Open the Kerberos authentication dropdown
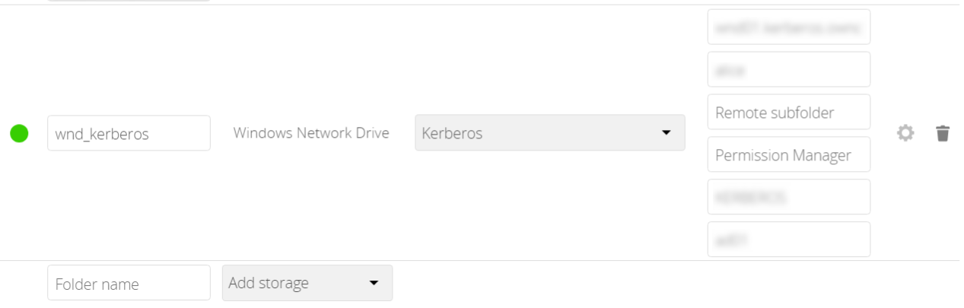The image size is (964, 308). tap(549, 133)
